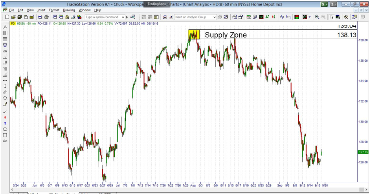Click the I button in title bar
The height and width of the screenshot is (194, 371).
click(333, 4)
